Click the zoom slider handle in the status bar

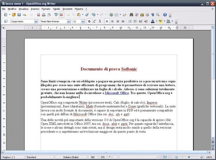pyautogui.click(x=189, y=157)
